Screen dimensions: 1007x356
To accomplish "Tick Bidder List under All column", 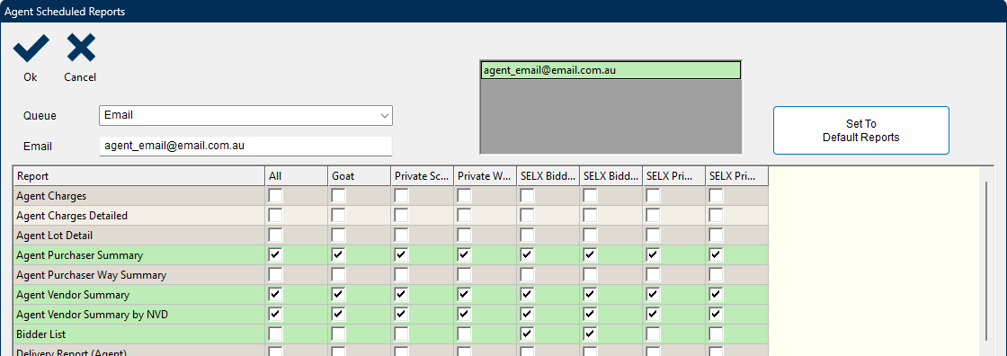I will coord(275,334).
